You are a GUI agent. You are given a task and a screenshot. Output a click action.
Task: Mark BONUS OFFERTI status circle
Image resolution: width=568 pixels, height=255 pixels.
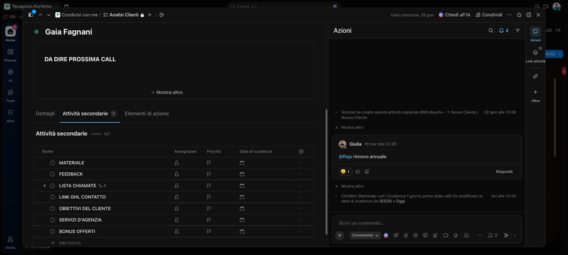tap(52, 232)
